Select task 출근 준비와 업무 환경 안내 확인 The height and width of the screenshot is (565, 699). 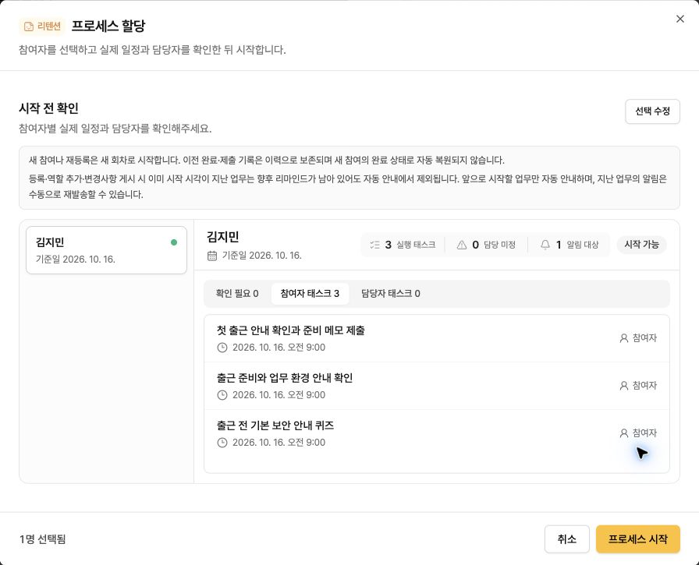(437, 386)
